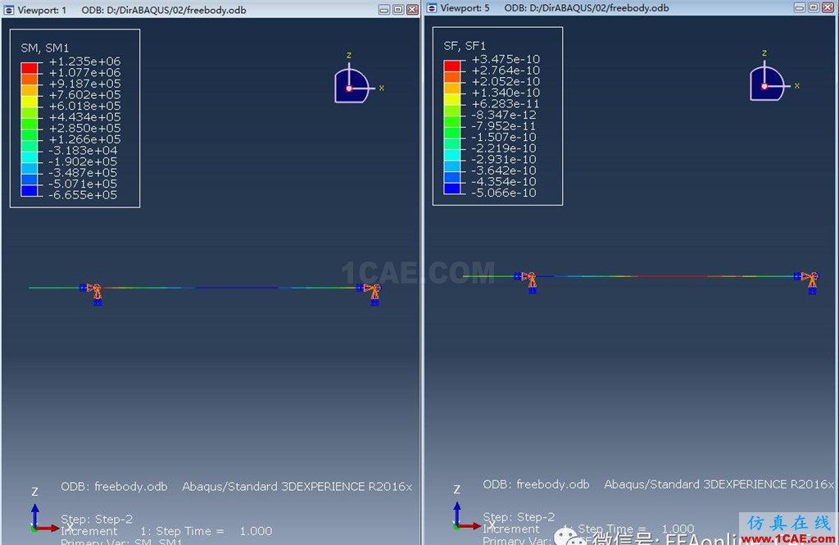The width and height of the screenshot is (839, 545).
Task: Maximize Viewport 5
Action: click(814, 7)
